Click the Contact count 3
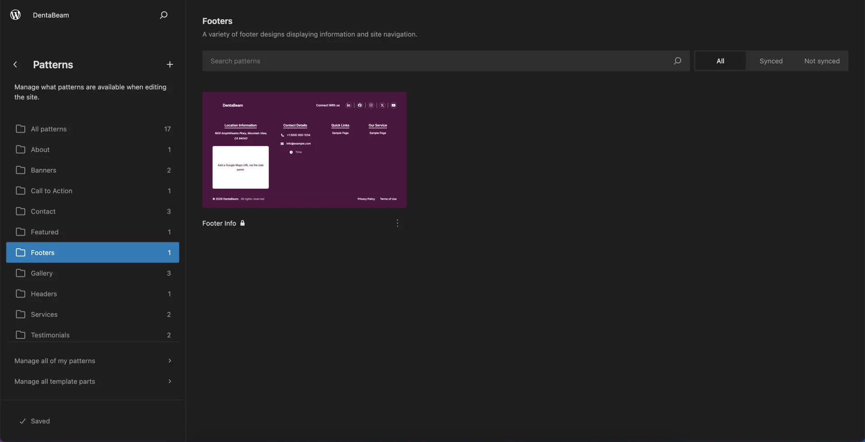 (169, 211)
